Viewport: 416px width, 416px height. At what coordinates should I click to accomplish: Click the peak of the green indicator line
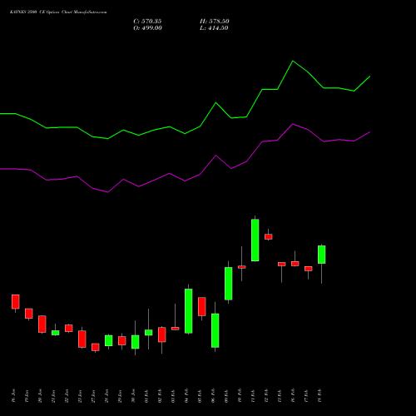[x=293, y=61]
